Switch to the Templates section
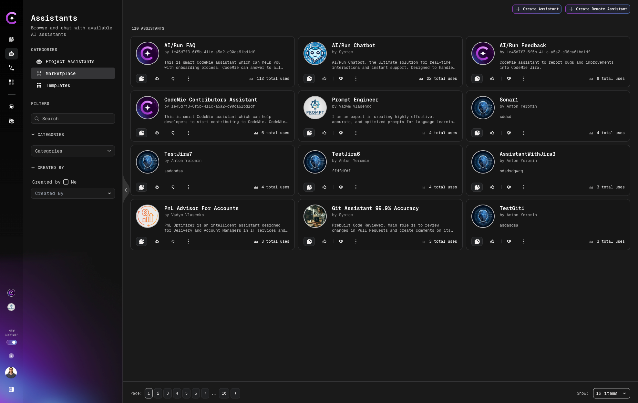Screen dimensions: 638x403 (58, 85)
